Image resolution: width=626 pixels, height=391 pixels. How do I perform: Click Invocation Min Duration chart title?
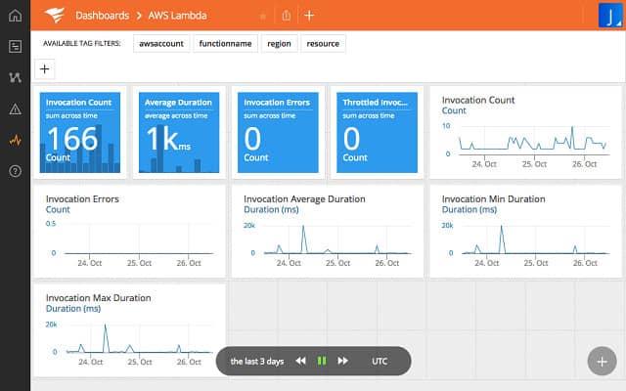tap(493, 199)
